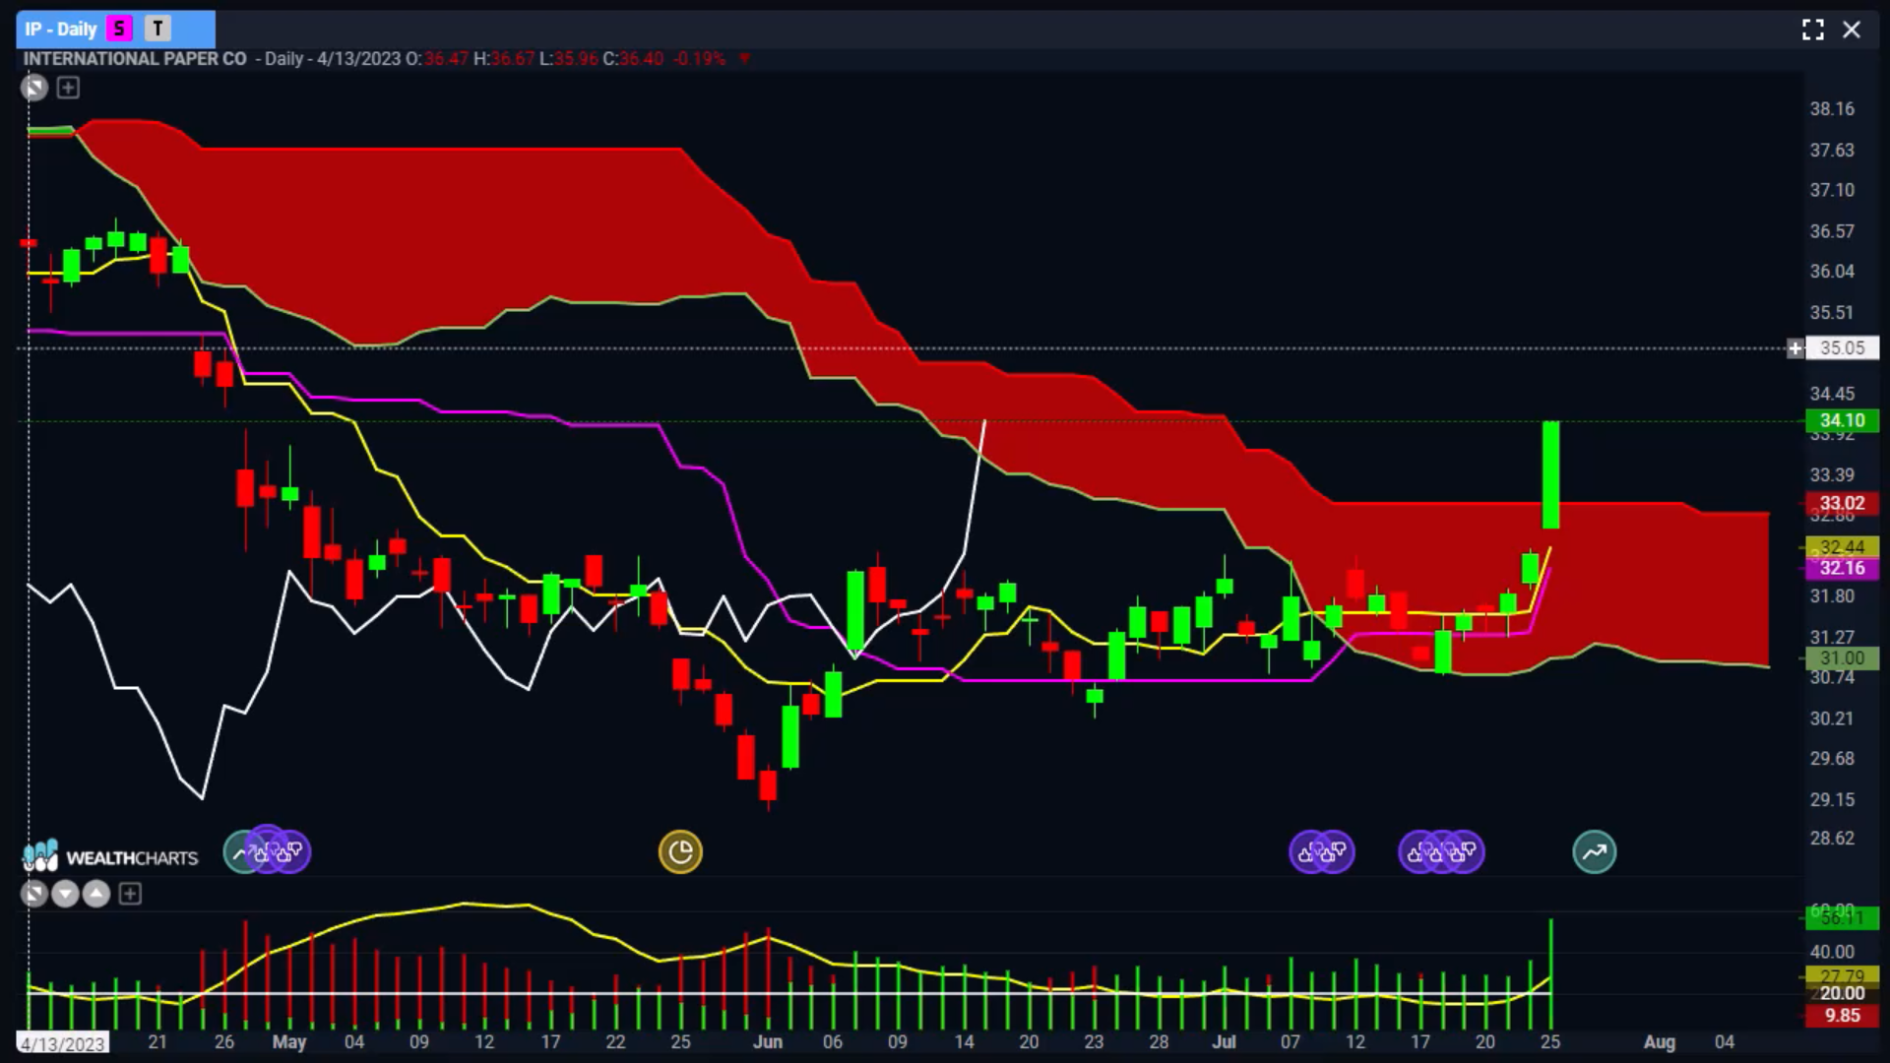The width and height of the screenshot is (1890, 1063).
Task: Click the red 9.85 indicator value label
Action: 1842,1016
